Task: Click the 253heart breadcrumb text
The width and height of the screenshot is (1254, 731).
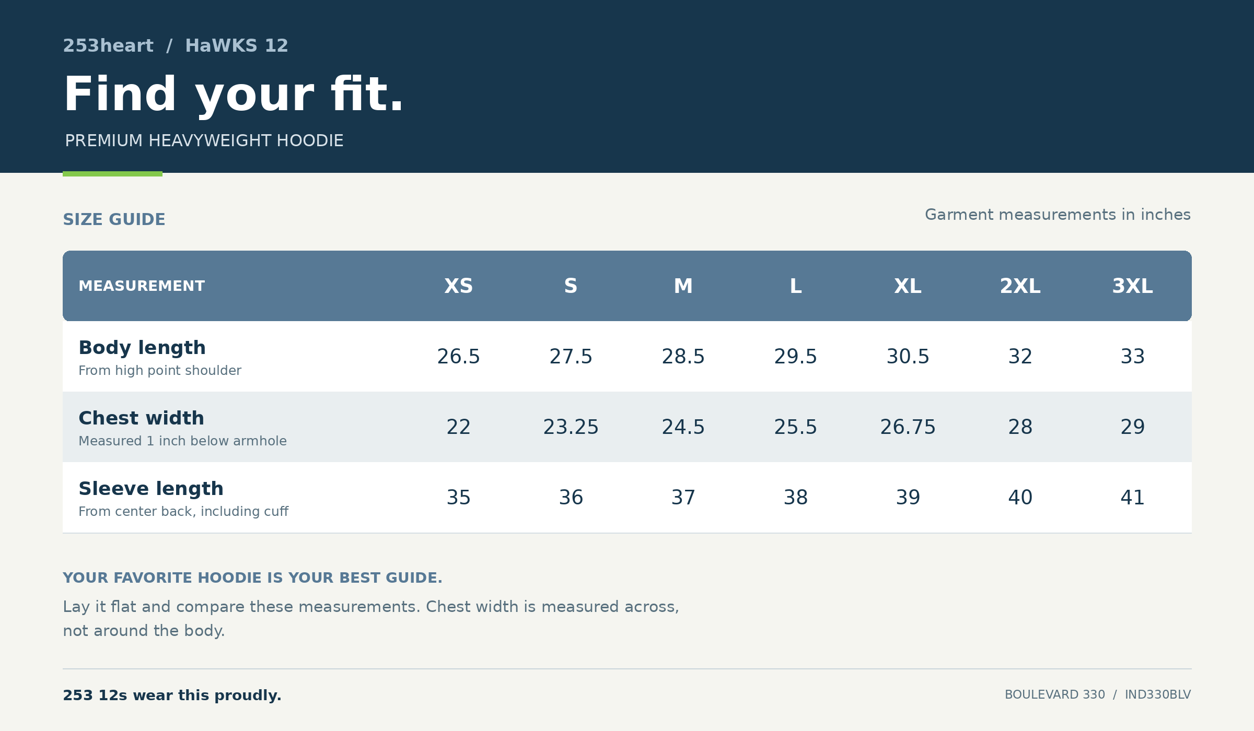Action: click(108, 46)
